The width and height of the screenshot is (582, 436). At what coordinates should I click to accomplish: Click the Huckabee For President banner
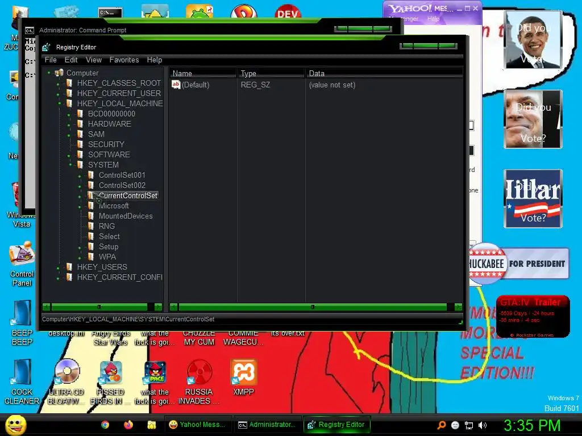pos(518,263)
